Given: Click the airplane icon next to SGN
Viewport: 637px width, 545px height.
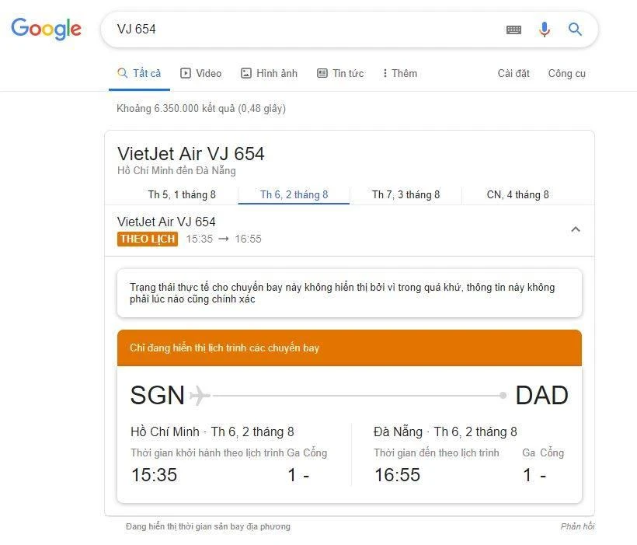Looking at the screenshot, I should click(200, 395).
